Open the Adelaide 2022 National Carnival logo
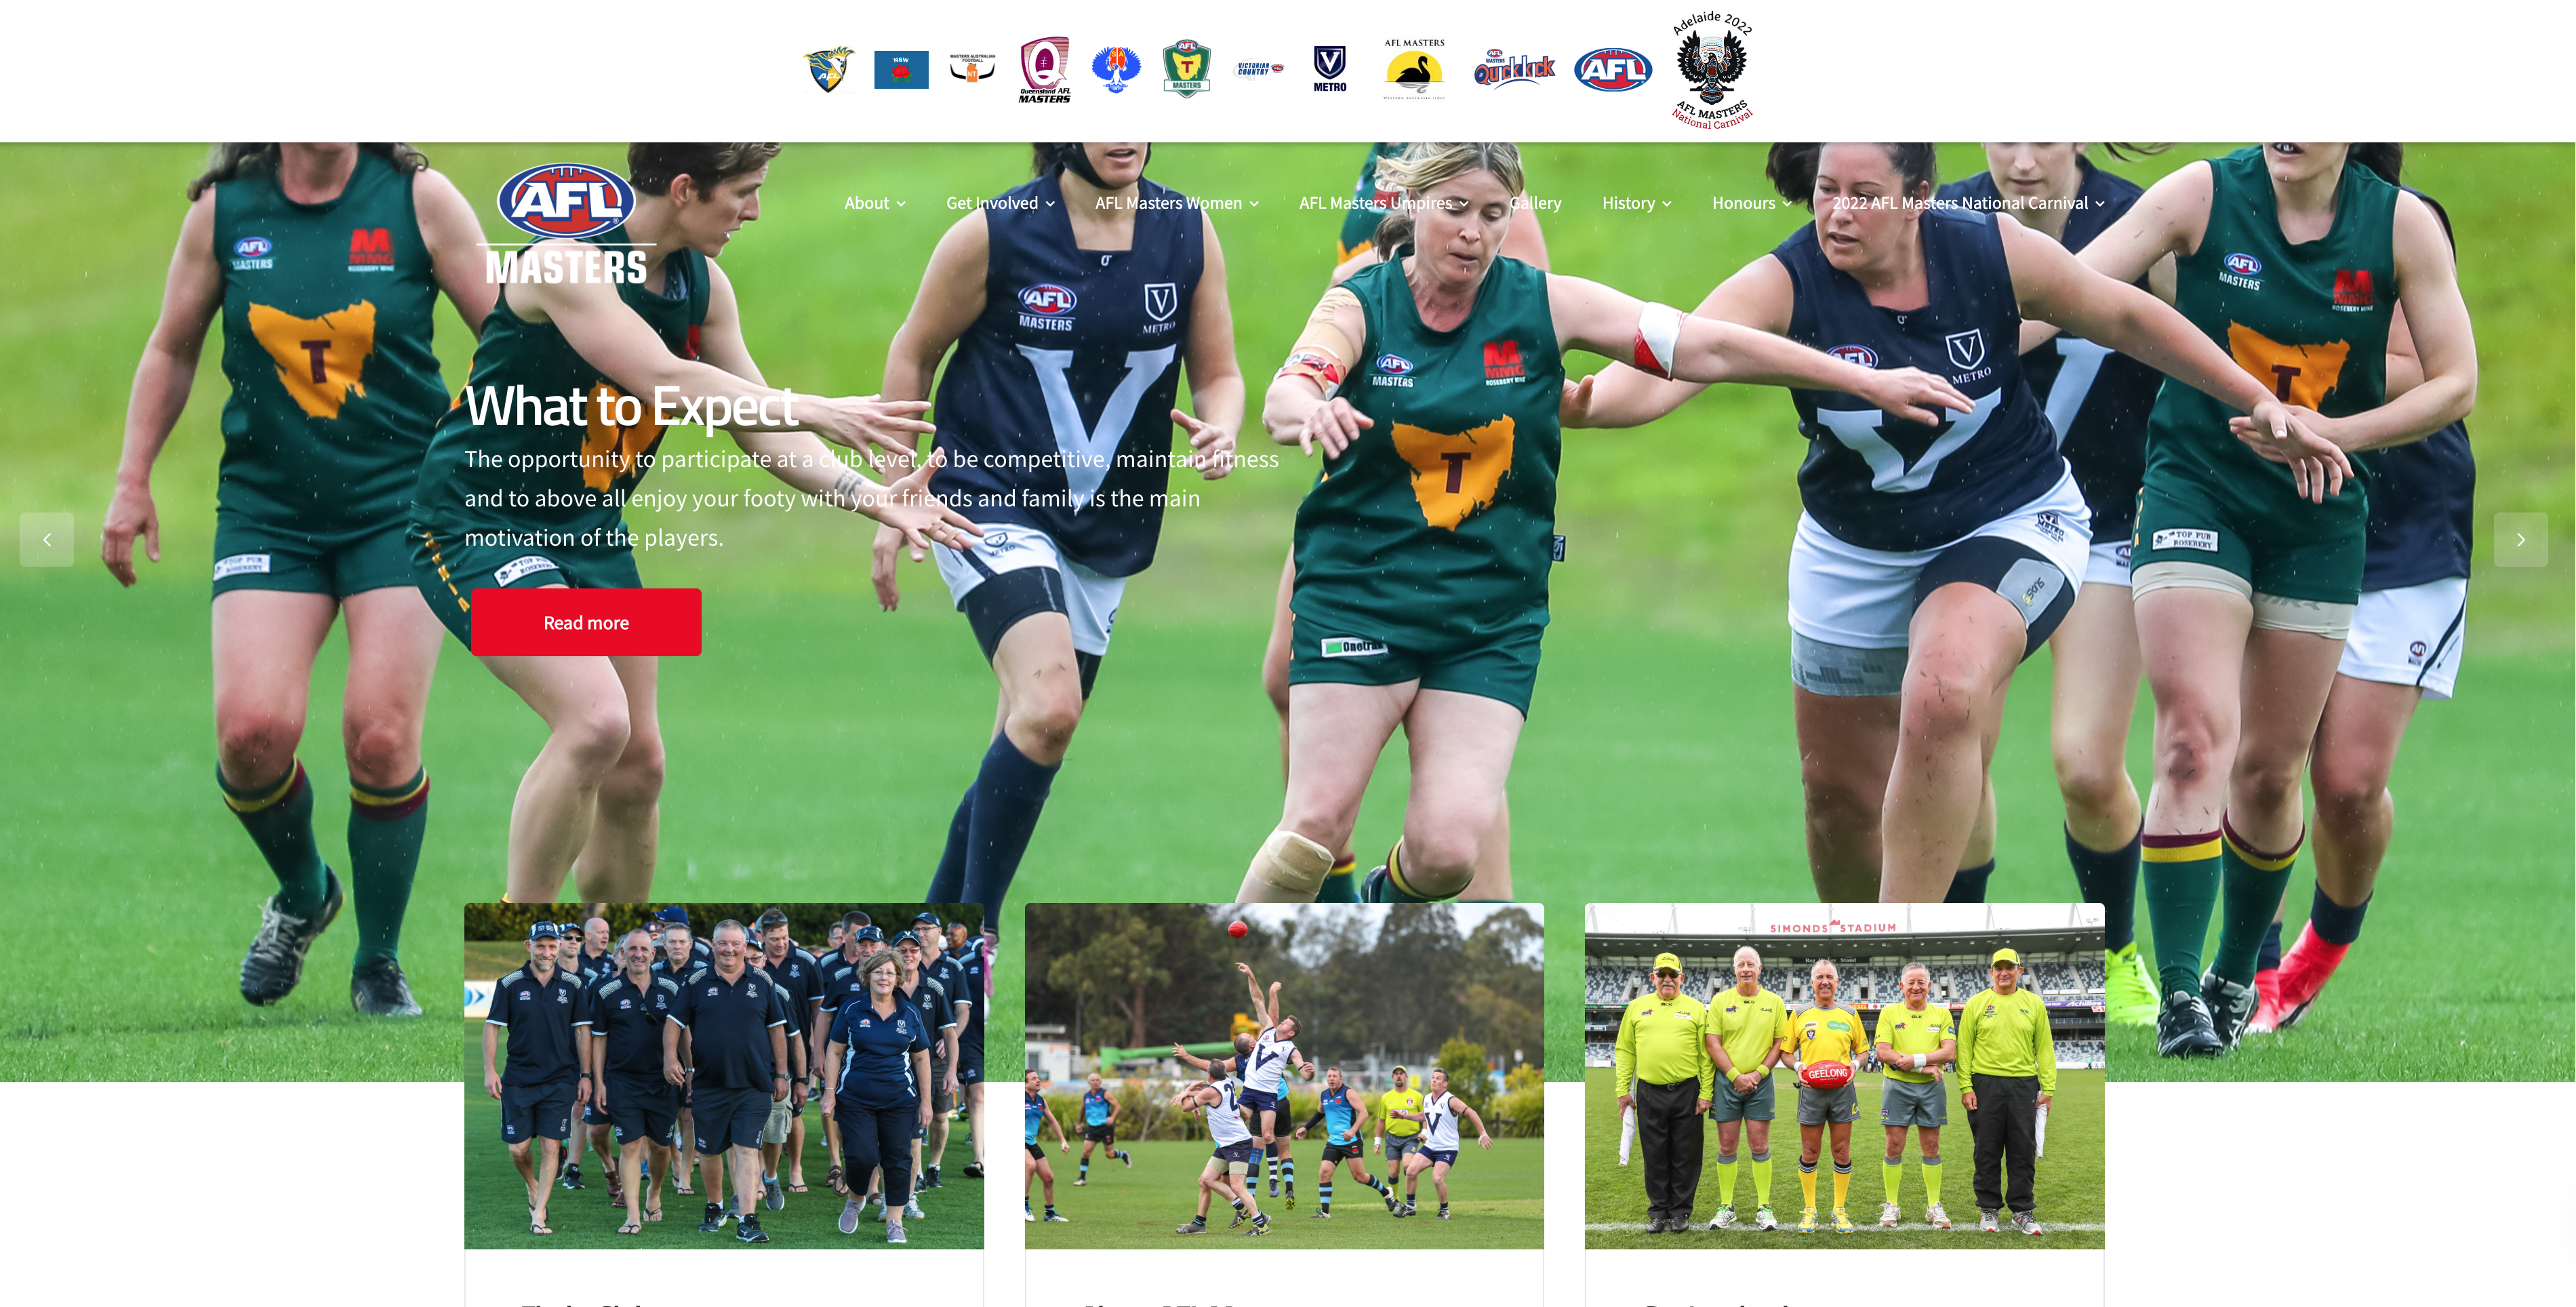 [1712, 70]
